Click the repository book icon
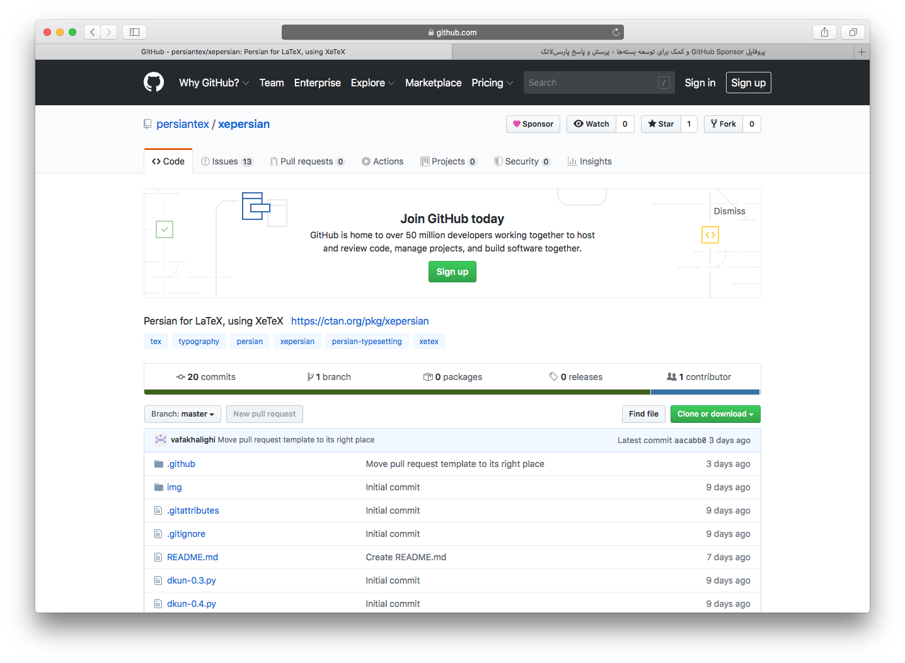The width and height of the screenshot is (905, 663). pos(147,124)
